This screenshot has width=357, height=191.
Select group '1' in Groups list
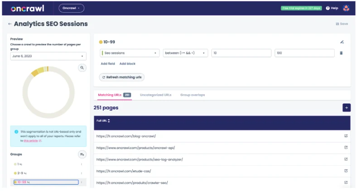(18, 164)
